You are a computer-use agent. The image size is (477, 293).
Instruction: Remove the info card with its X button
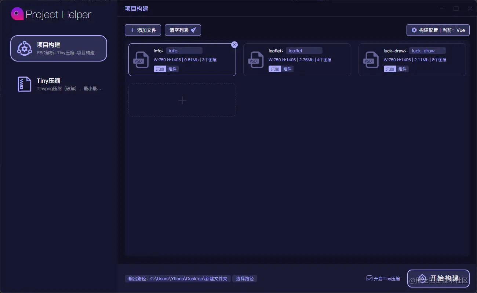(x=234, y=45)
